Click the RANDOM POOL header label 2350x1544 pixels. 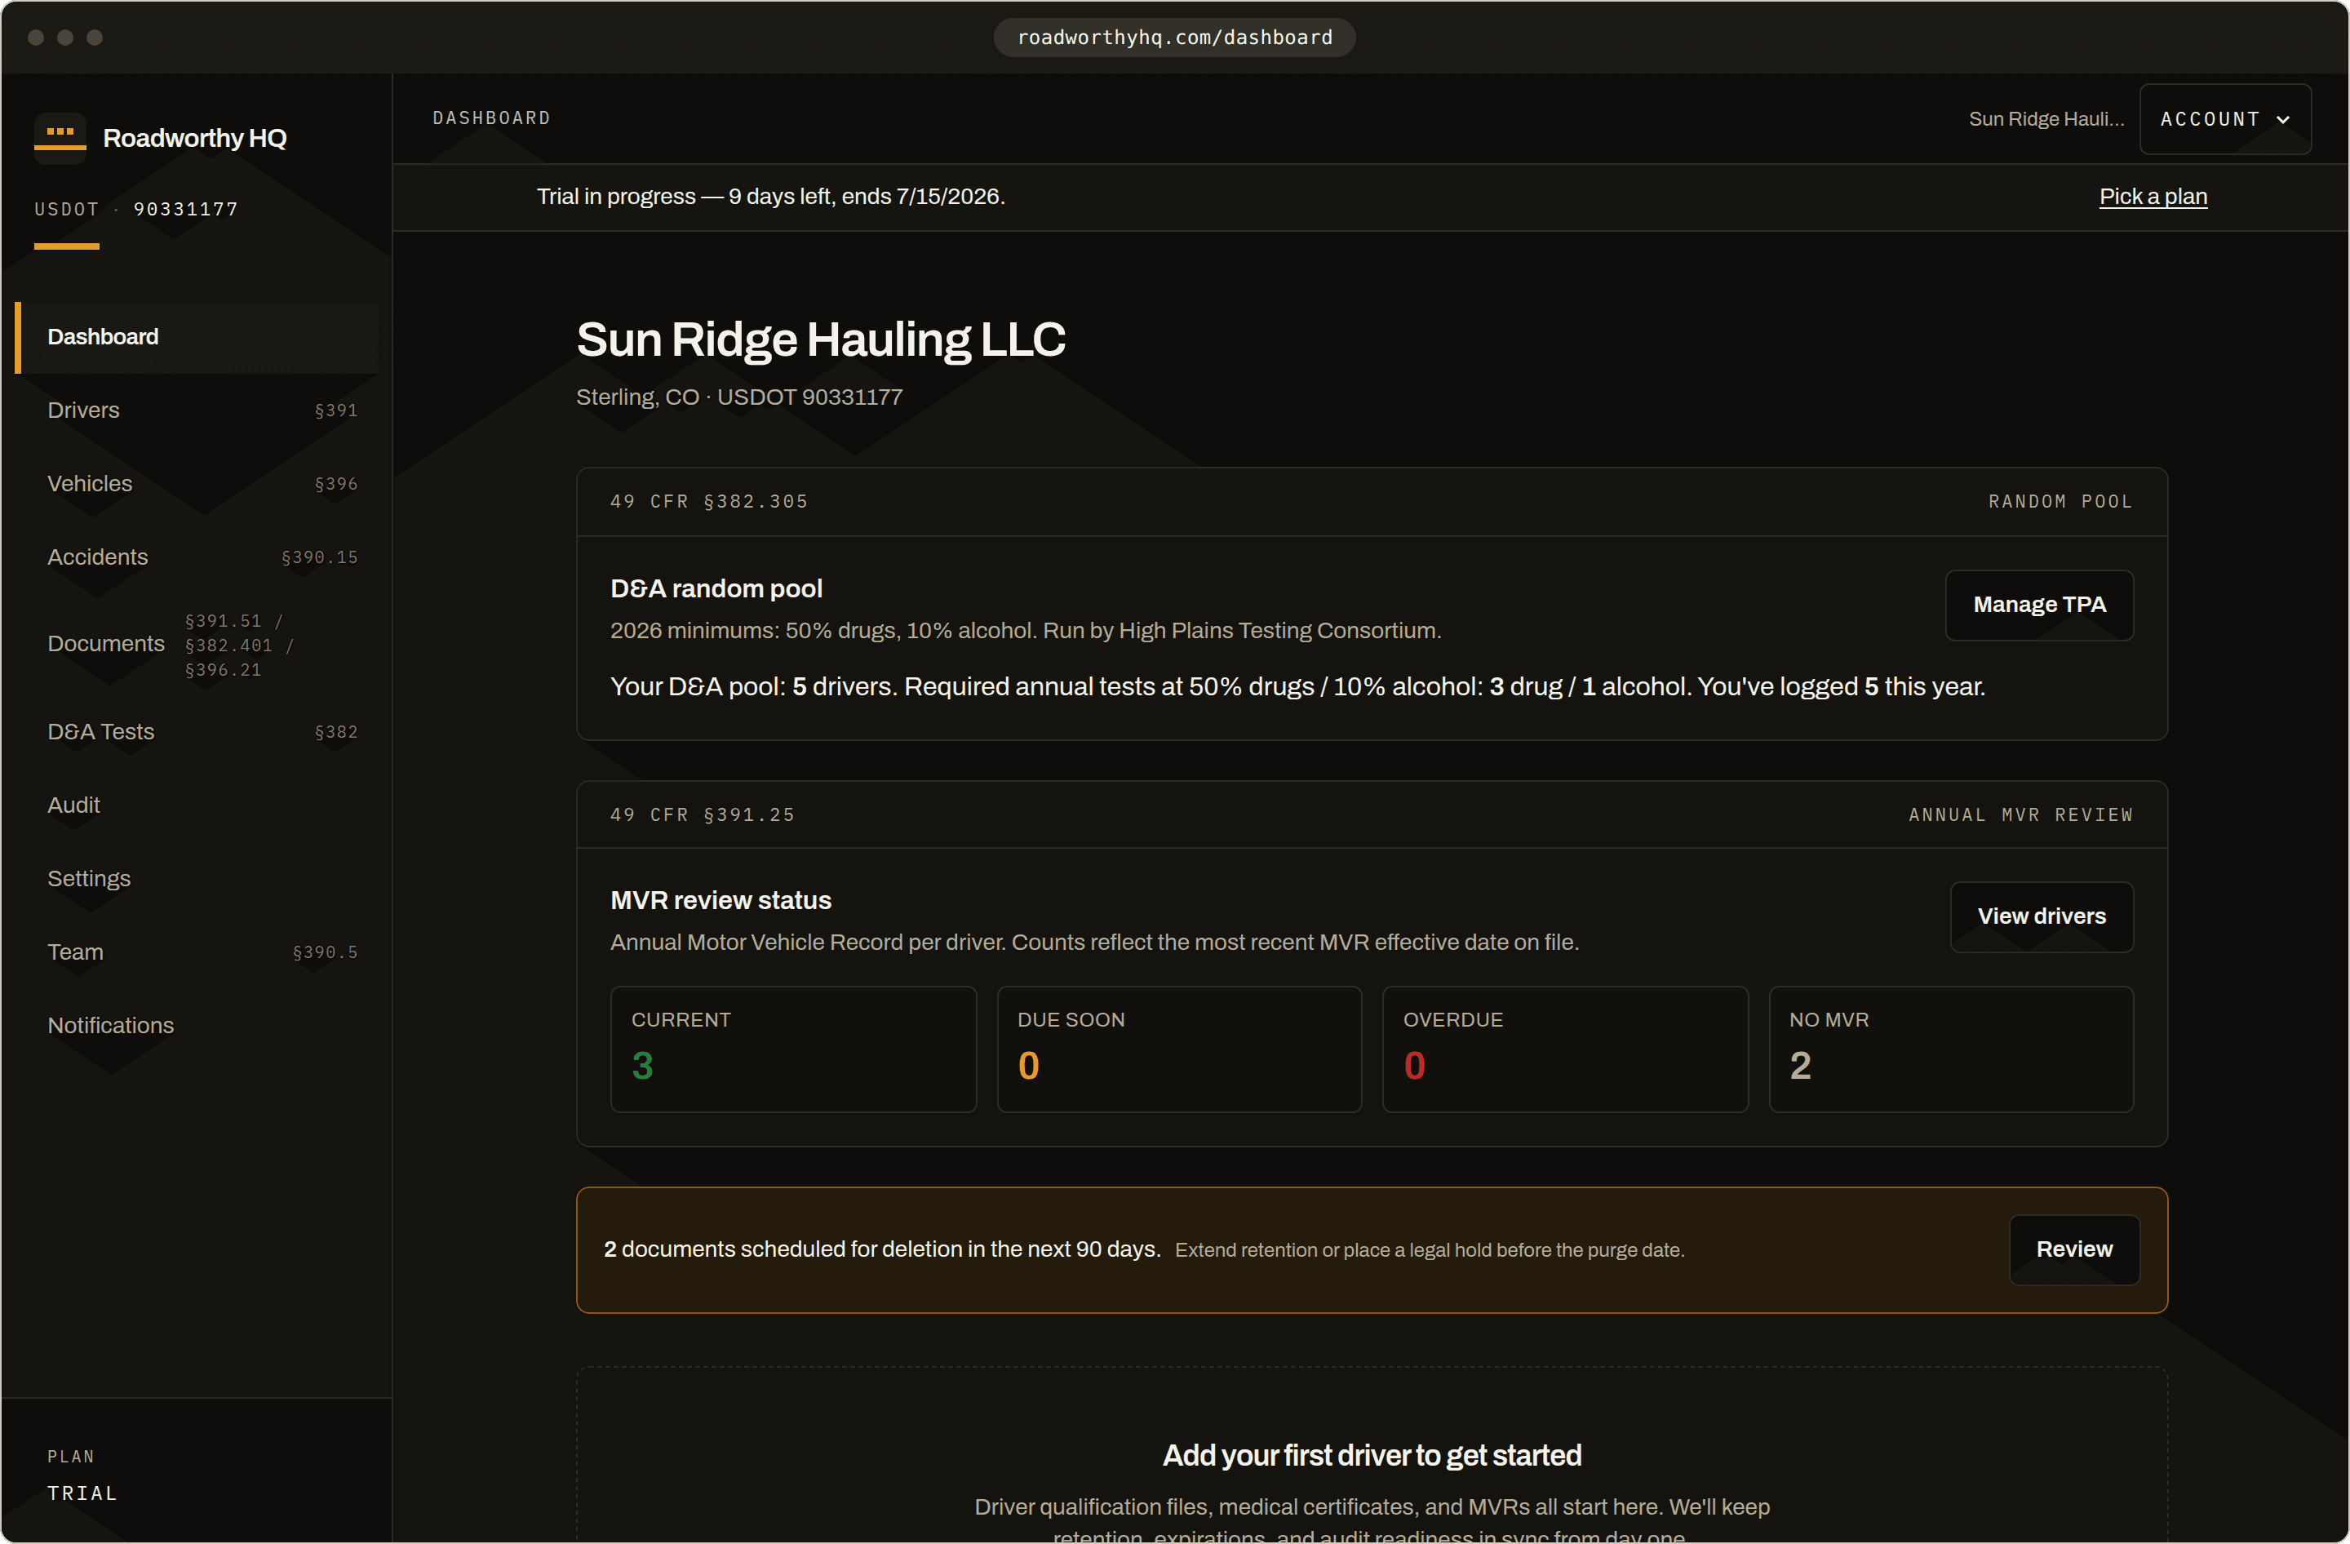(2060, 502)
